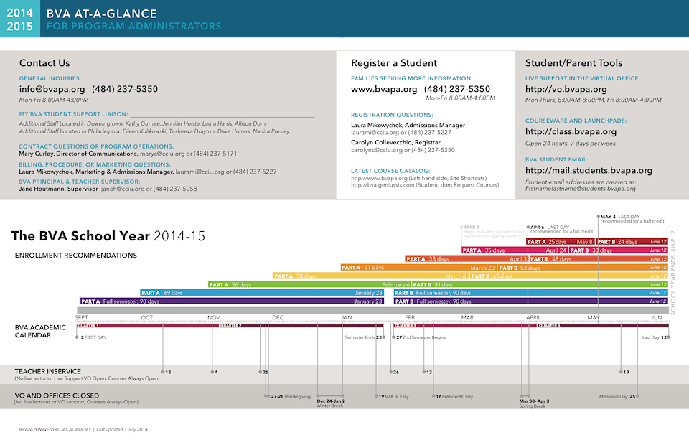Open the http://mail.students.bvapa.org student email link
This screenshot has height=445, width=689.
coord(589,170)
